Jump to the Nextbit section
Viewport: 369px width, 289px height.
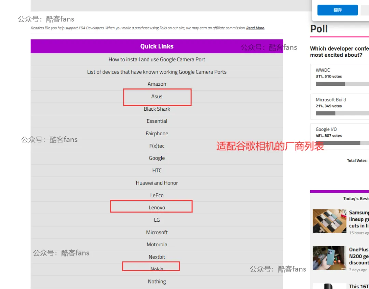pos(157,257)
